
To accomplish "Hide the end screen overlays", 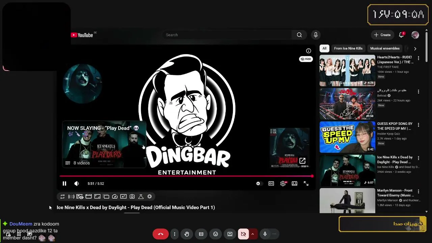I will [x=306, y=59].
